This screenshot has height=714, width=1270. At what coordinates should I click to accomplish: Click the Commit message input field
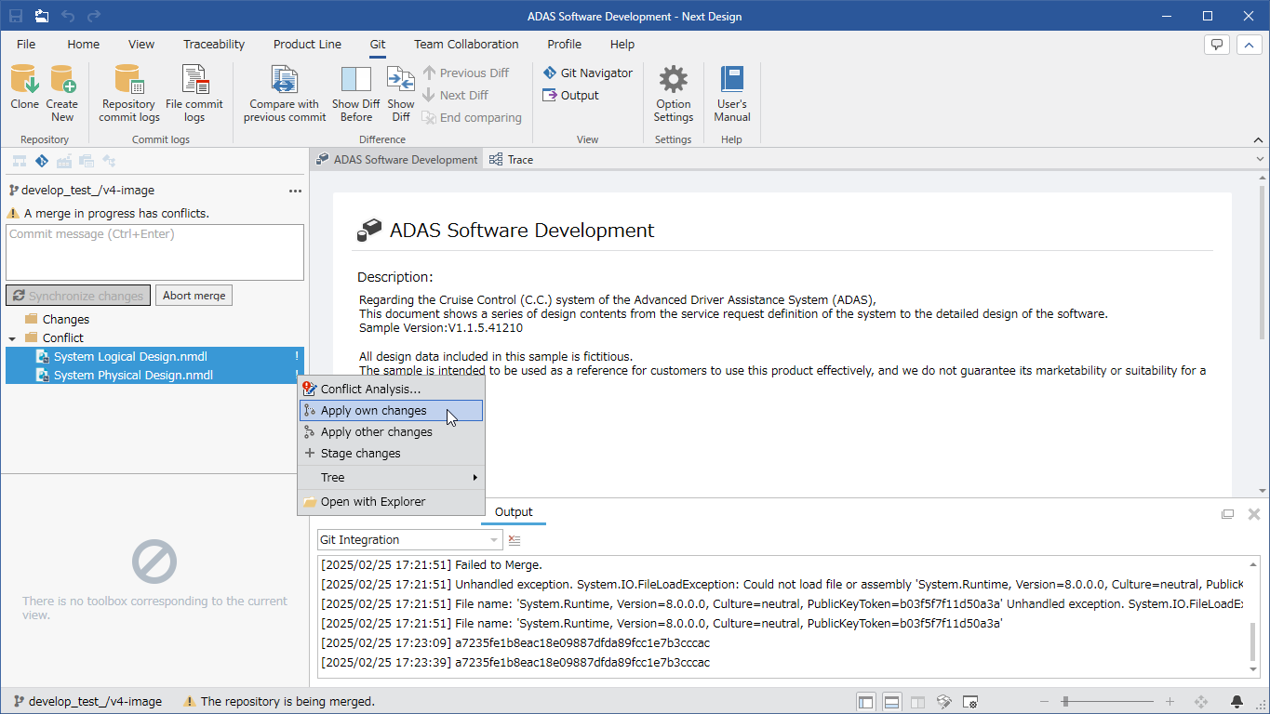pos(154,252)
